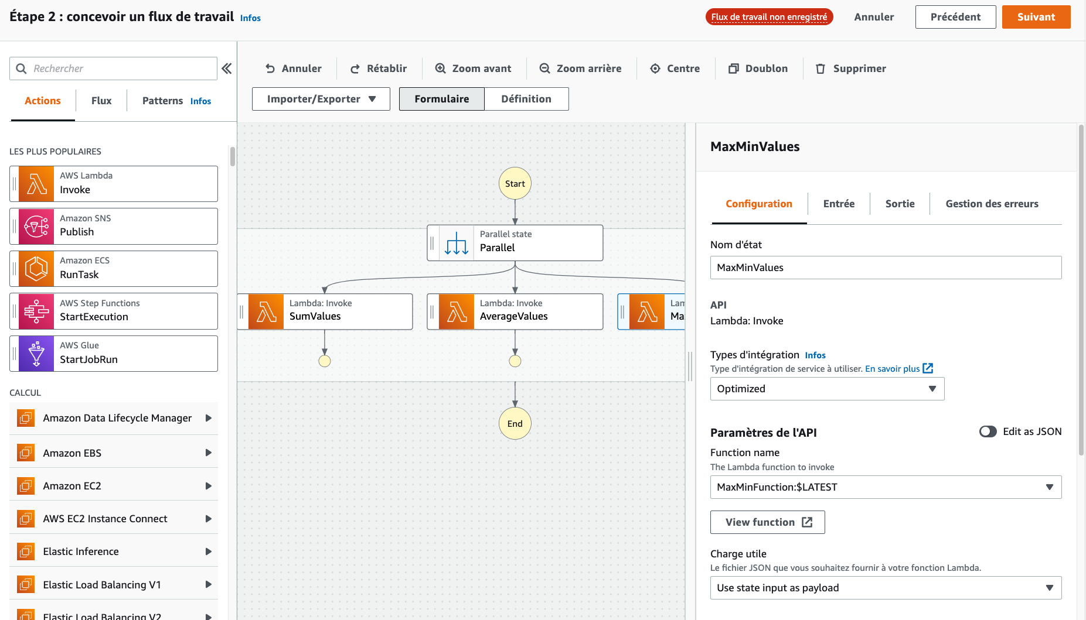Click the Flux de travail non enregistré badge
Viewport: 1086px width, 620px height.
coord(769,17)
